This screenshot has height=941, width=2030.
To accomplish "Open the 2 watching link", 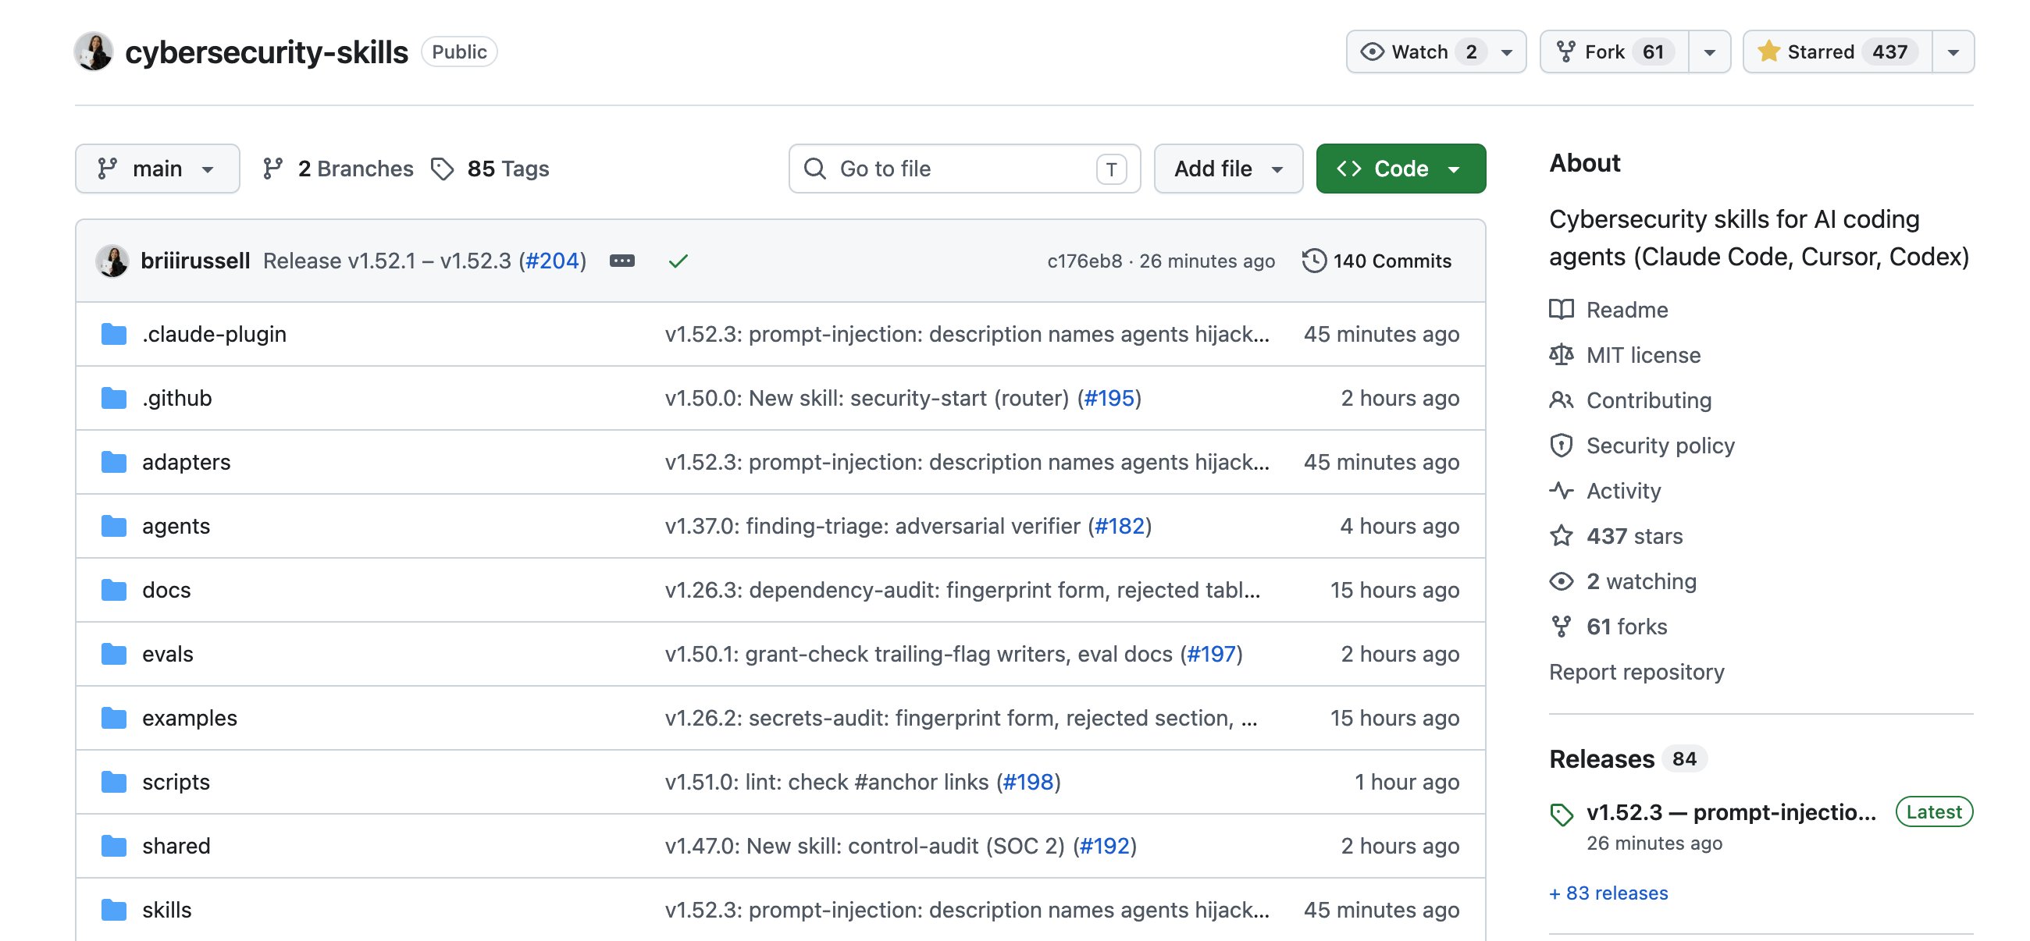I will point(1641,581).
